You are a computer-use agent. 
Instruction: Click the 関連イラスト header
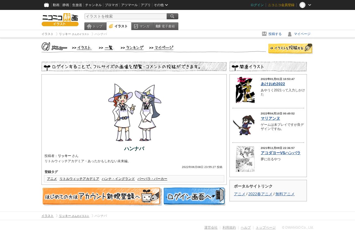tap(268, 66)
